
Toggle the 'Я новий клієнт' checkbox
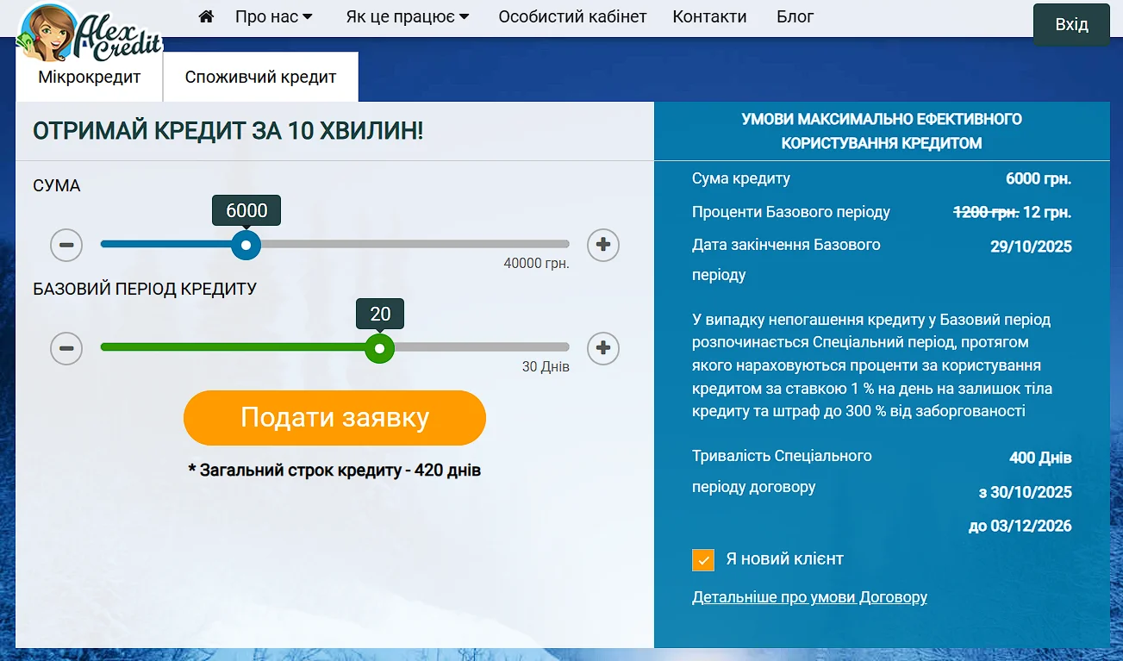click(x=703, y=559)
